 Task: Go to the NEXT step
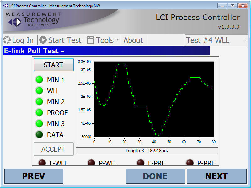tap(216, 176)
